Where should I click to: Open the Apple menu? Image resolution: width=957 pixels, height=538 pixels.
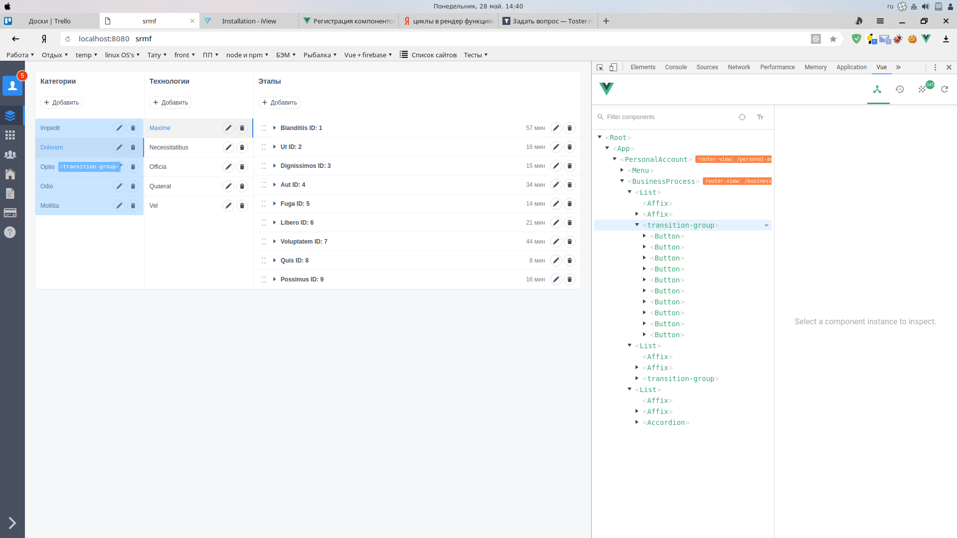(7, 6)
